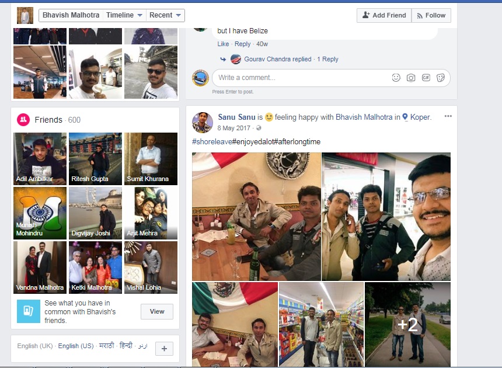The height and width of the screenshot is (368, 502).
Task: Open Vishal Lohia friend thumbnail
Action: 151,268
